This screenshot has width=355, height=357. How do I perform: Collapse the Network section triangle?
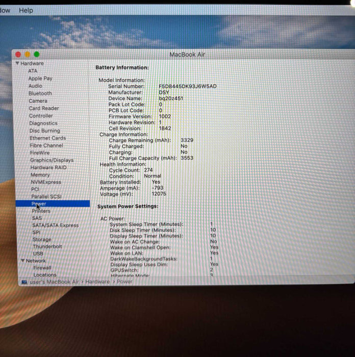pos(23,260)
